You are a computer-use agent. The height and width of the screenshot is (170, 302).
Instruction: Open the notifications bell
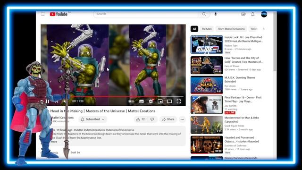coord(253,14)
